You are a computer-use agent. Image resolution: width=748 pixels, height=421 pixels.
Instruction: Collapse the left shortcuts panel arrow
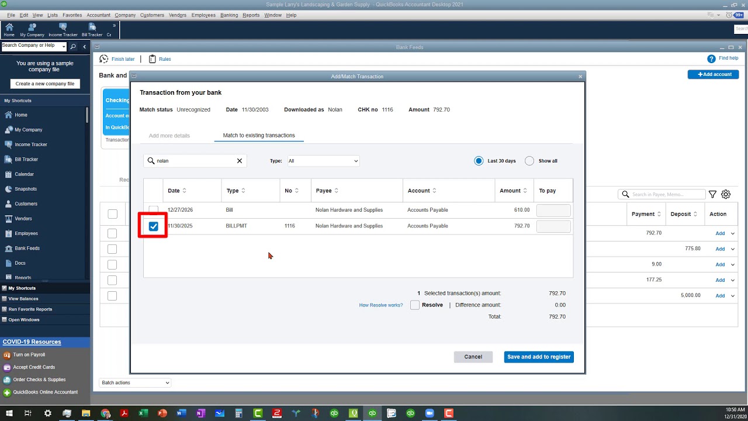(84, 46)
